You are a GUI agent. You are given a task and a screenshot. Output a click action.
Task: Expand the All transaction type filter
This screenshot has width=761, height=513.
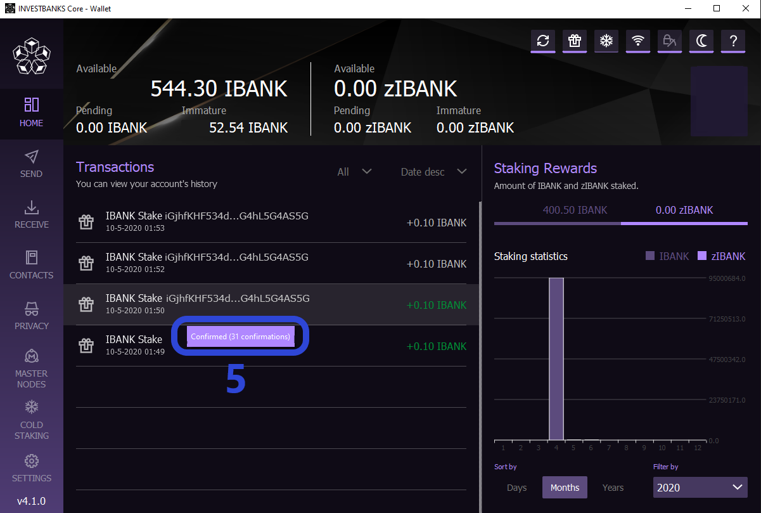point(354,172)
